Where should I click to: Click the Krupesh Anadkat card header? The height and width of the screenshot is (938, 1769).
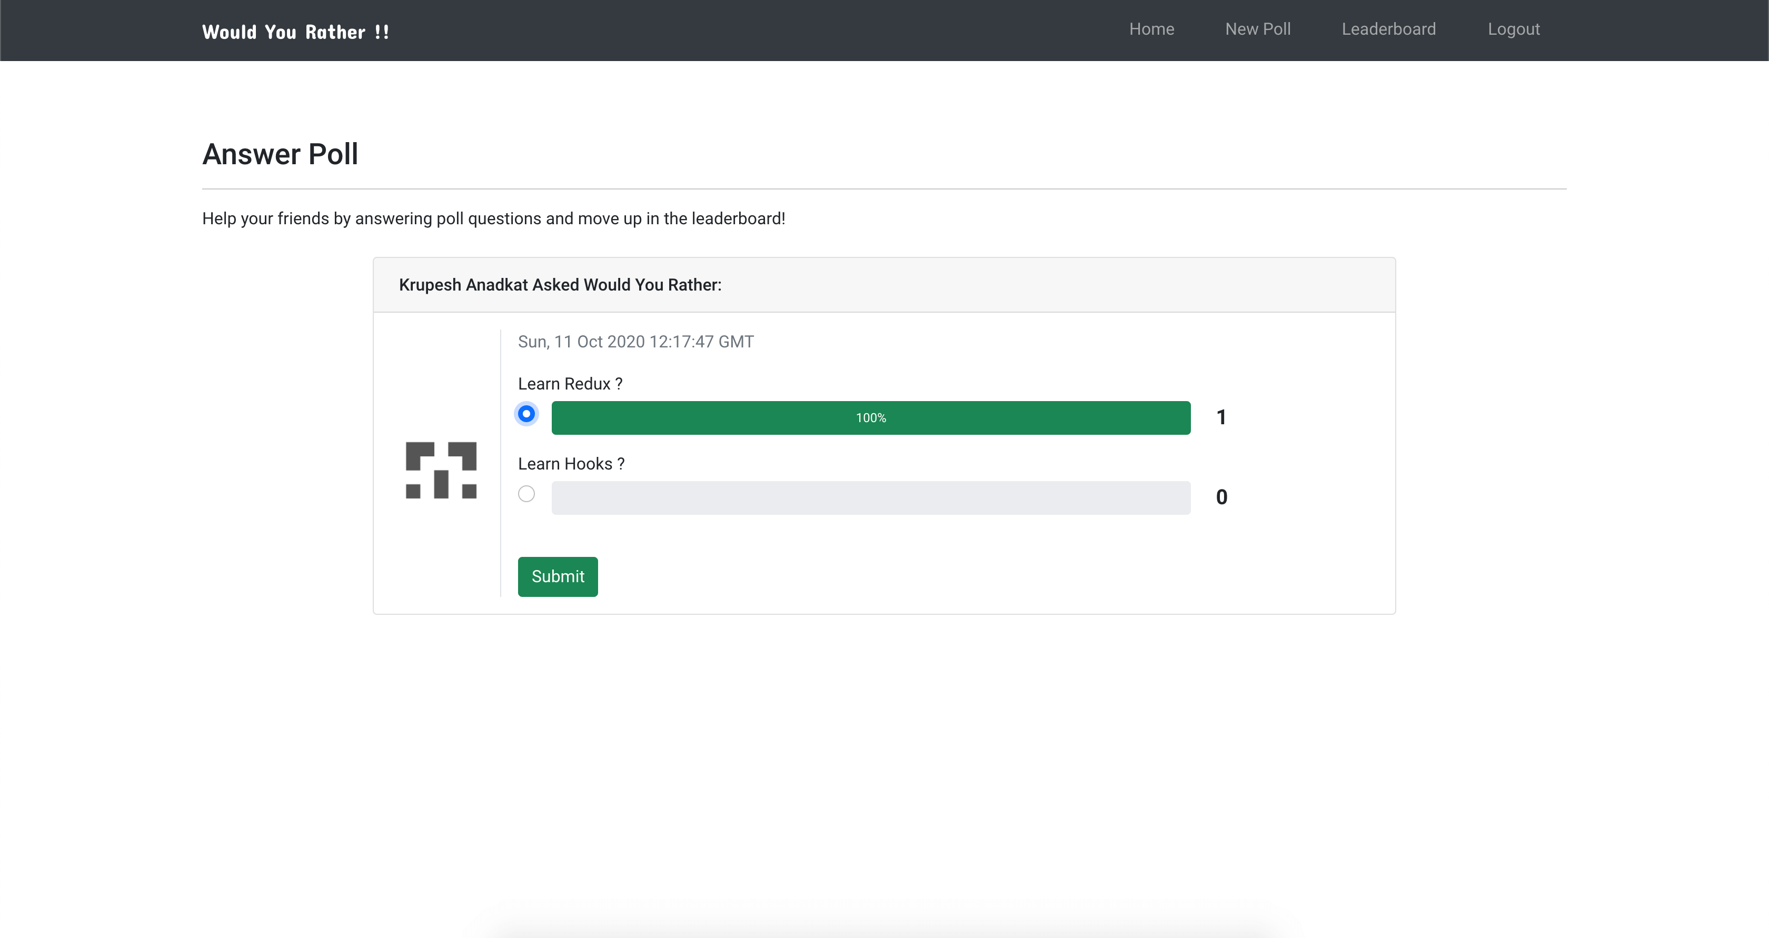[560, 285]
